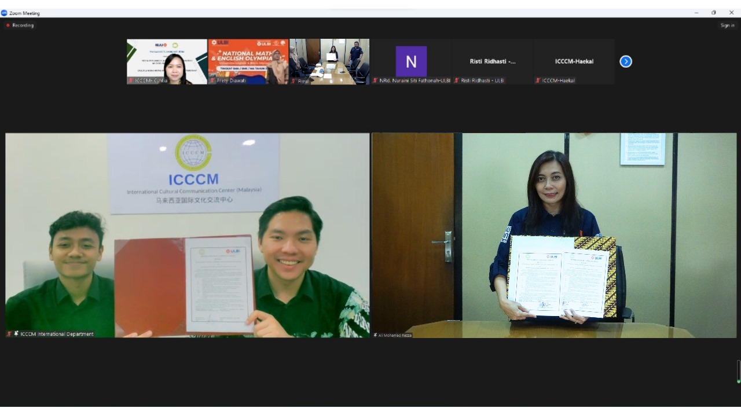The height and width of the screenshot is (415, 741).
Task: Click Ali Mohamad Rezza video panel
Action: (554, 236)
